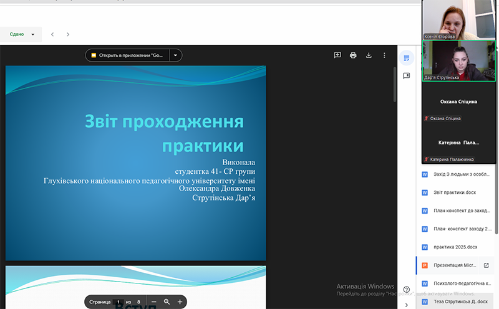Download the presentation file
This screenshot has width=499, height=309.
tap(369, 55)
